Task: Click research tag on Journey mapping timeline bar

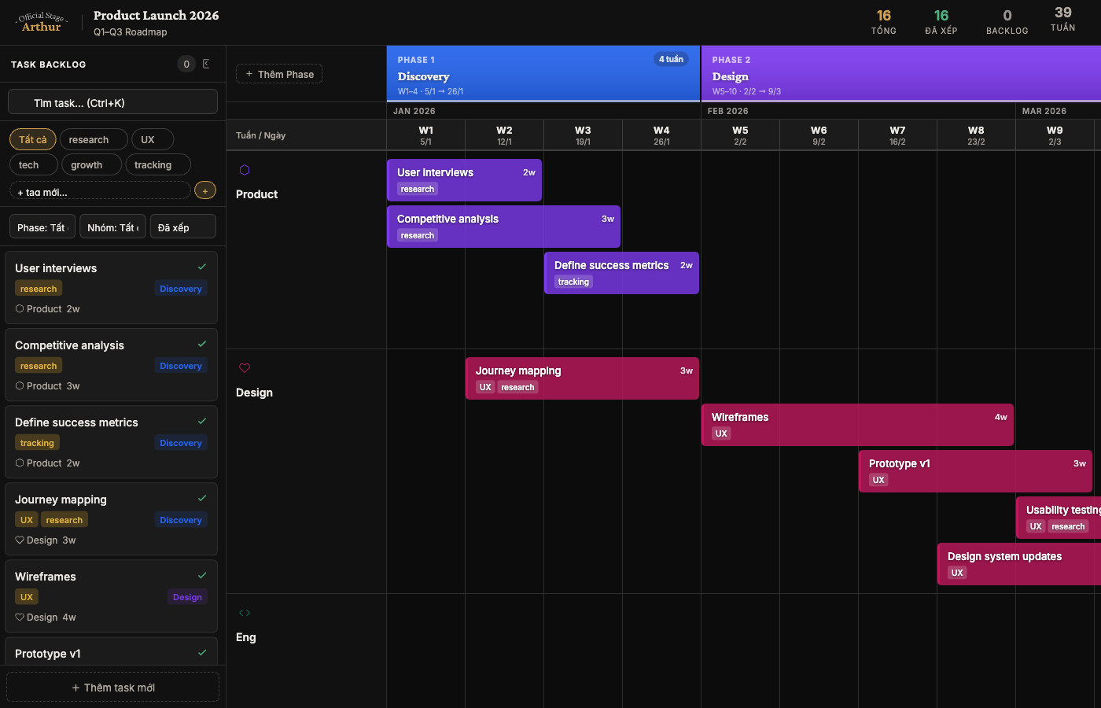Action: coord(517,387)
